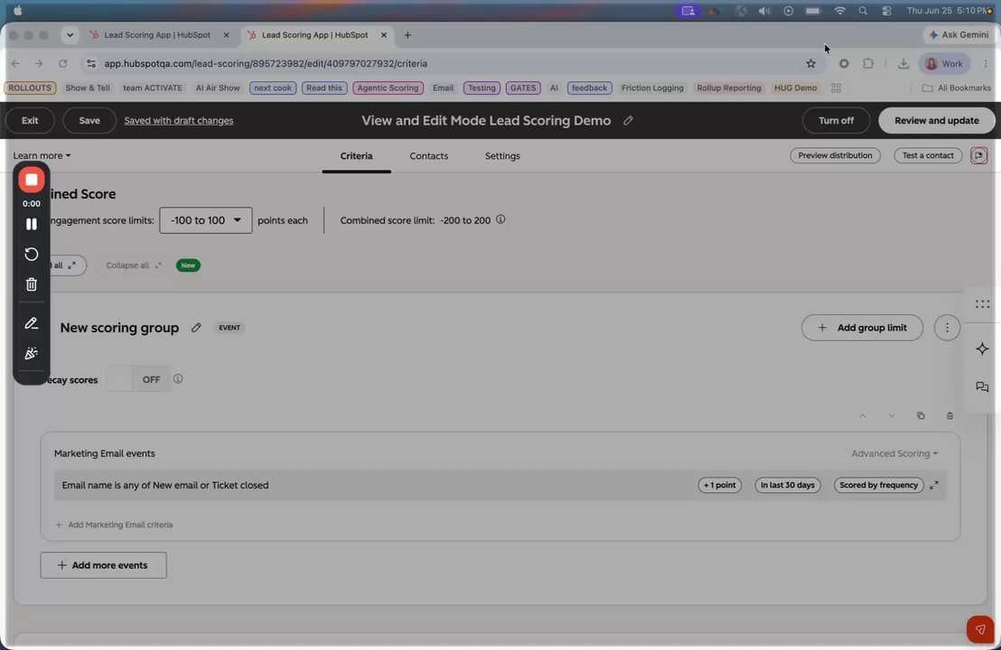Click Add more events
Screen dimensions: 1001x650
tap(103, 565)
